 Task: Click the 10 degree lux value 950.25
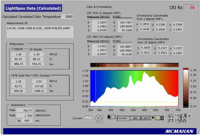click(37, 64)
